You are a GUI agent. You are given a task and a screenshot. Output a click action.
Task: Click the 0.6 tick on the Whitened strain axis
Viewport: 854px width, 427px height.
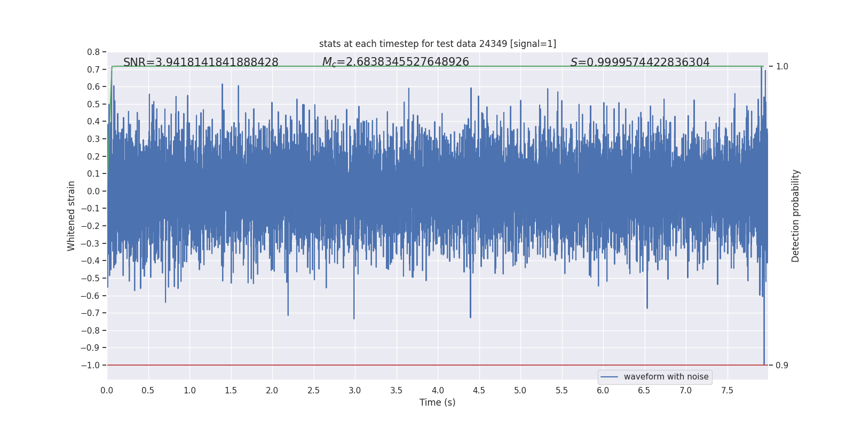[93, 87]
